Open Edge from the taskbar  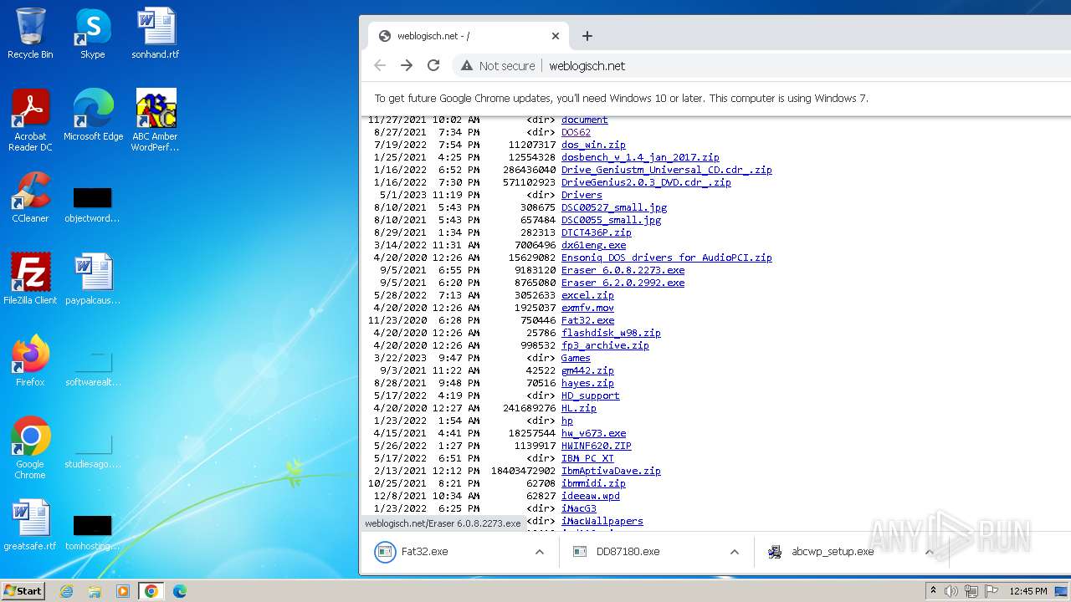(x=180, y=591)
